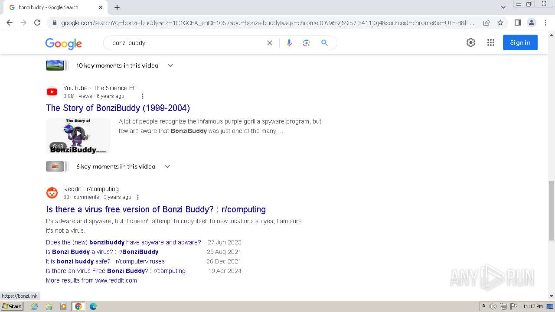This screenshot has width=555, height=312.
Task: Bookmark this page with the star icon
Action: pyautogui.click(x=500, y=23)
